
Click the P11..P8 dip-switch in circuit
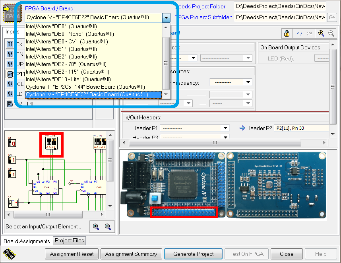(51, 143)
